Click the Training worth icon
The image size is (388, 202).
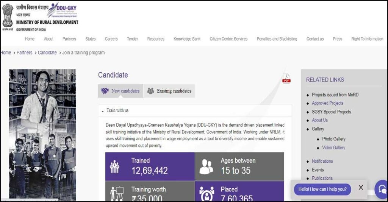(x=116, y=193)
